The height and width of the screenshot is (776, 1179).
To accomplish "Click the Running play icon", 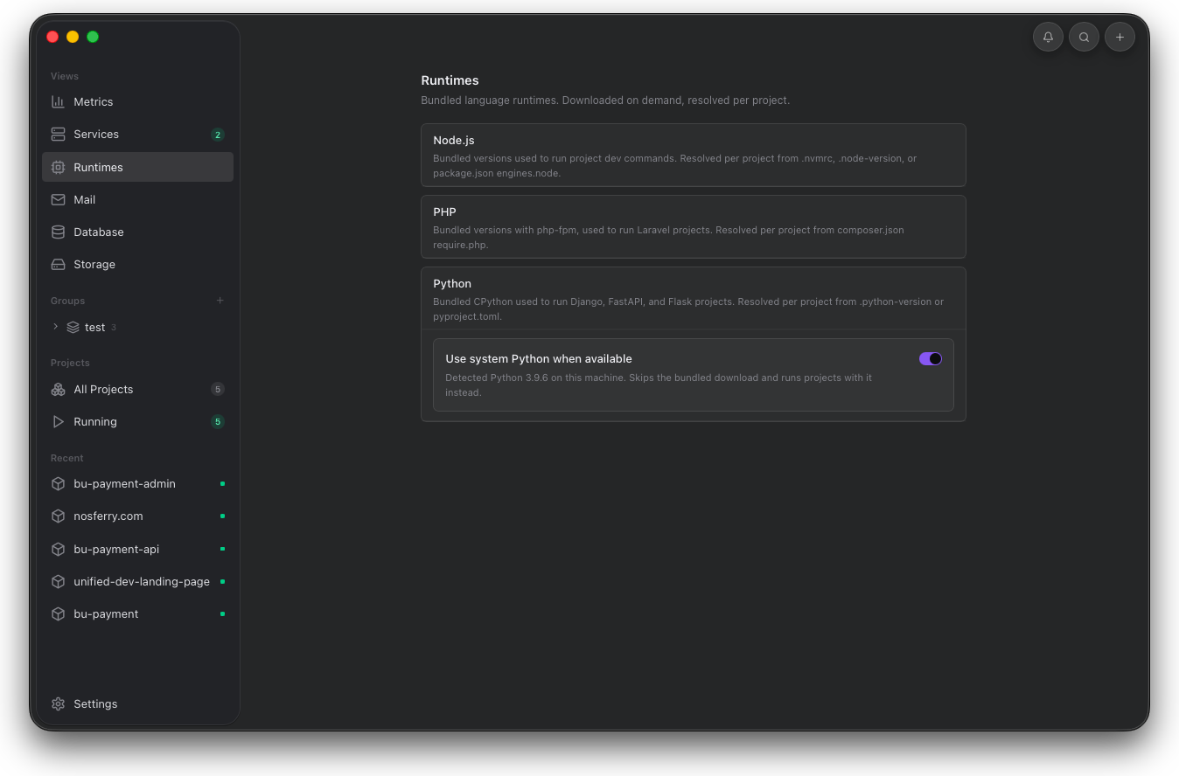I will [x=58, y=421].
